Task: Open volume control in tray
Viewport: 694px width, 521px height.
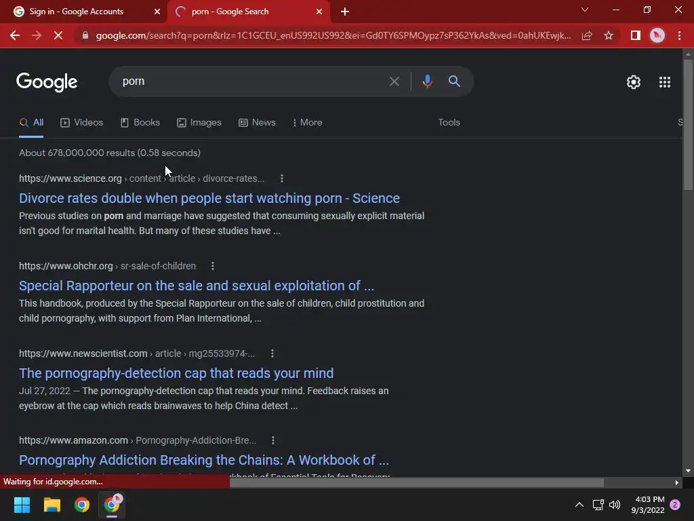Action: pyautogui.click(x=615, y=505)
